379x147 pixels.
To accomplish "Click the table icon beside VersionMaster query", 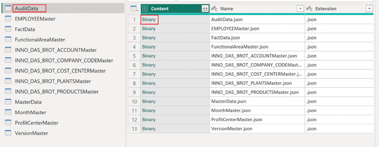I will click(8, 133).
